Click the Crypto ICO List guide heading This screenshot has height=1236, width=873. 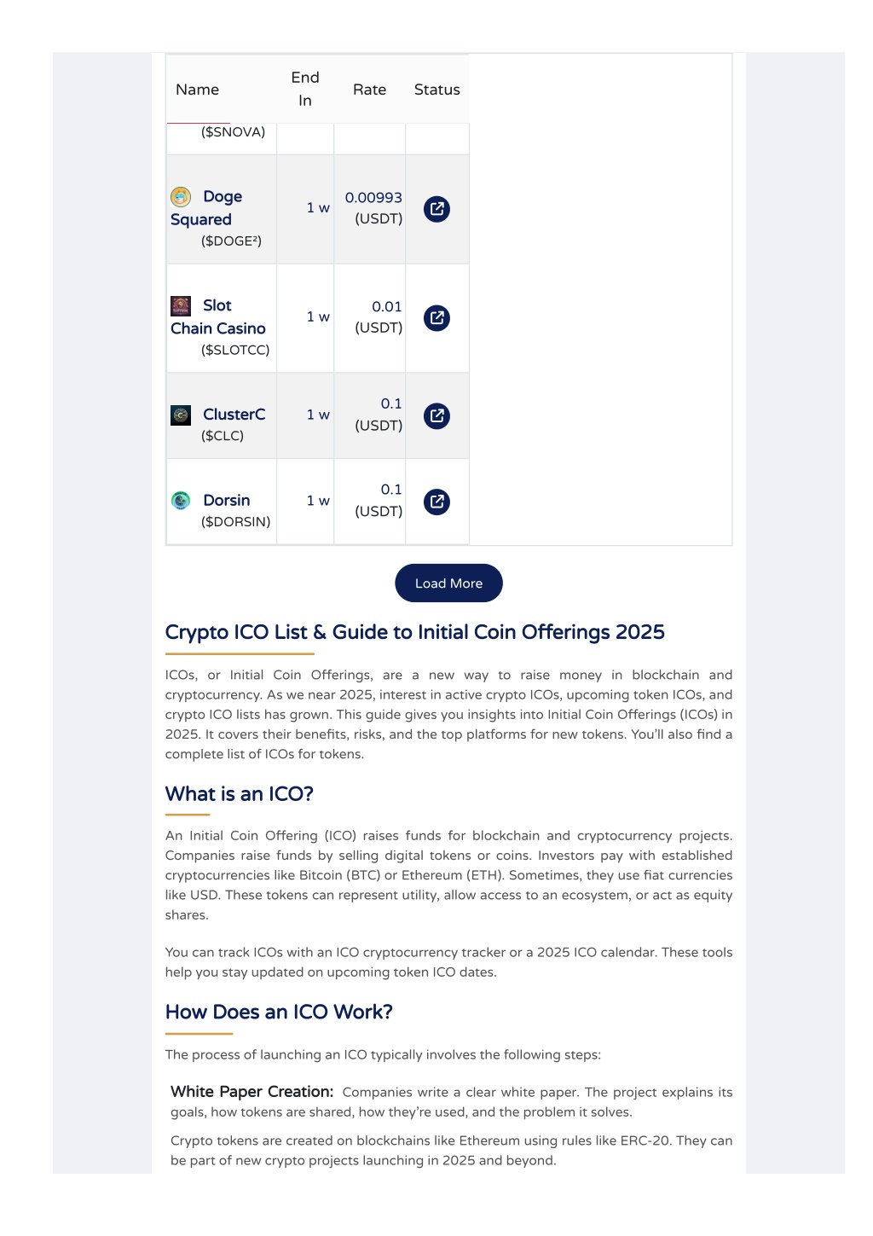(415, 632)
